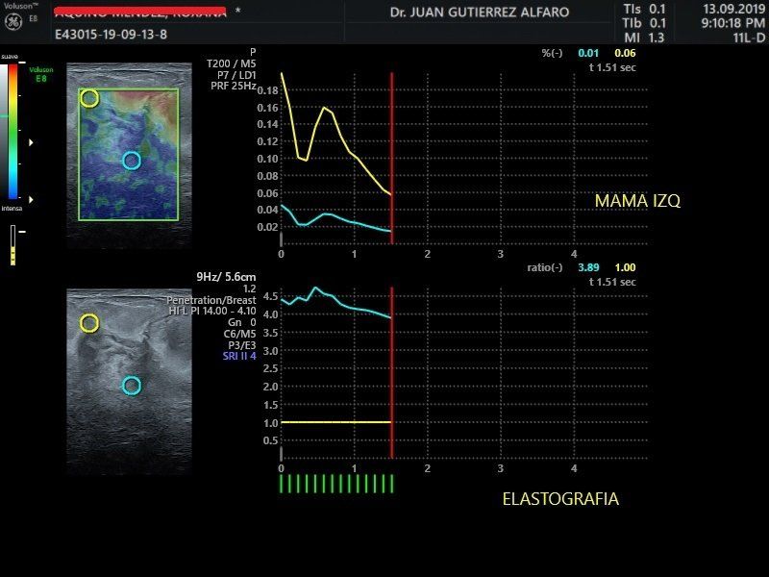Click the GE logo icon

(12, 21)
